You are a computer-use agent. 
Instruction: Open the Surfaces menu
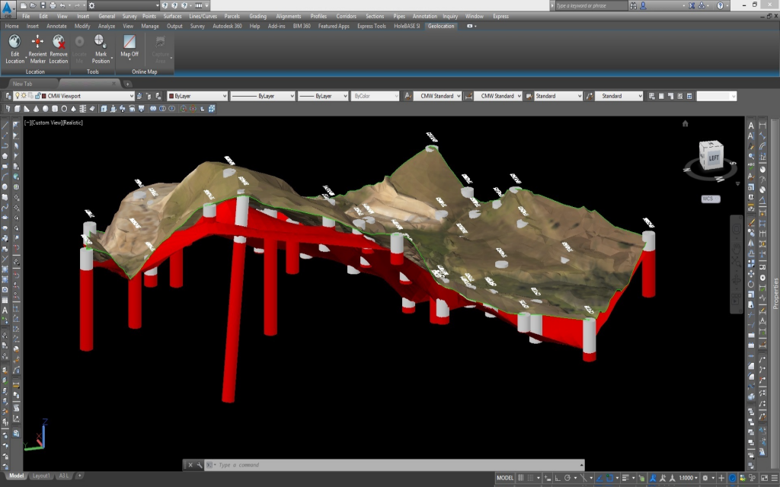[x=173, y=16]
